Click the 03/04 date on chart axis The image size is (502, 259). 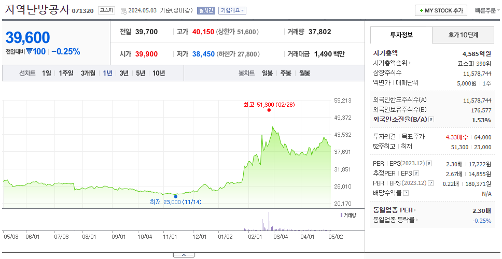tap(281, 237)
